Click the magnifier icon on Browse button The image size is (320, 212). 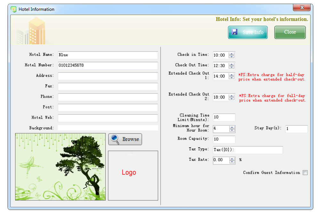[x=115, y=139]
